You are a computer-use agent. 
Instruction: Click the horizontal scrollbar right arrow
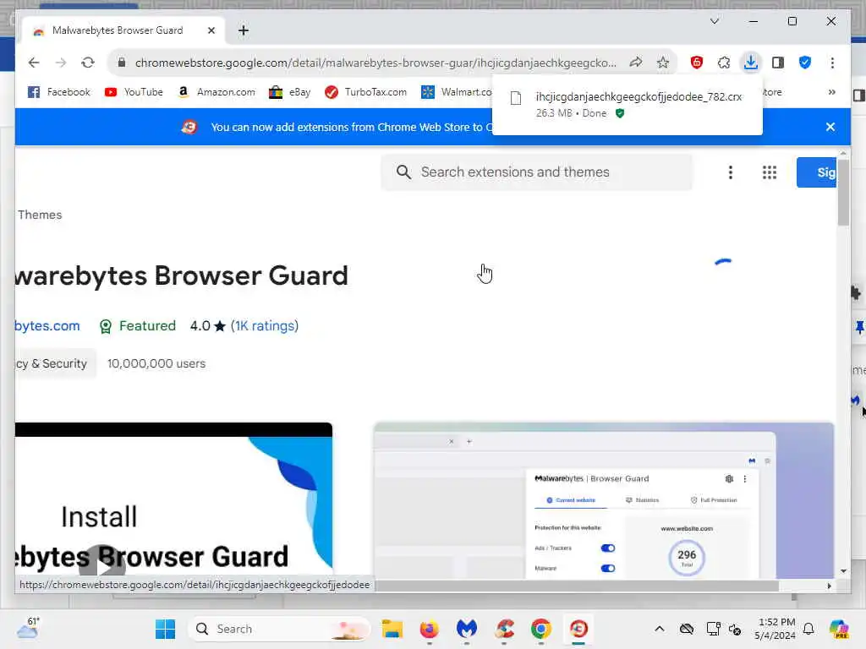click(x=829, y=586)
